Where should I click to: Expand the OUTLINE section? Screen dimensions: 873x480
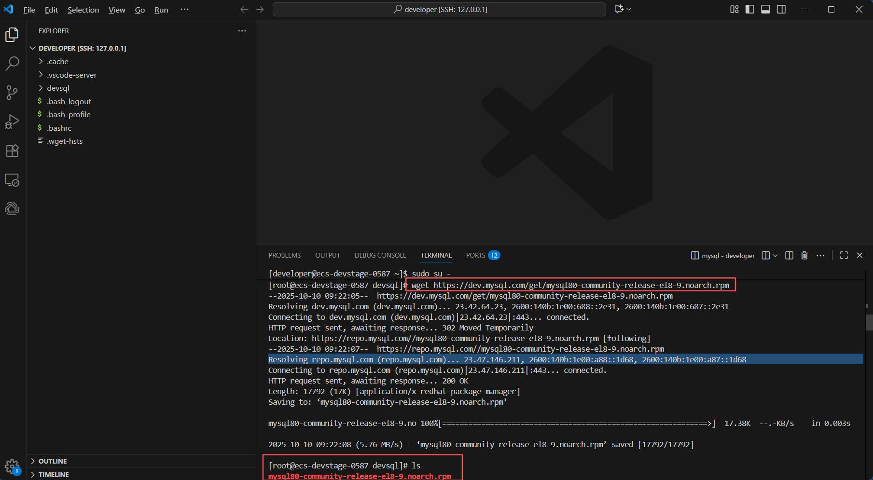coord(53,461)
